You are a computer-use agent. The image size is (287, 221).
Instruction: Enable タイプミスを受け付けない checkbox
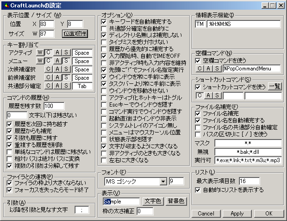tap(104, 42)
